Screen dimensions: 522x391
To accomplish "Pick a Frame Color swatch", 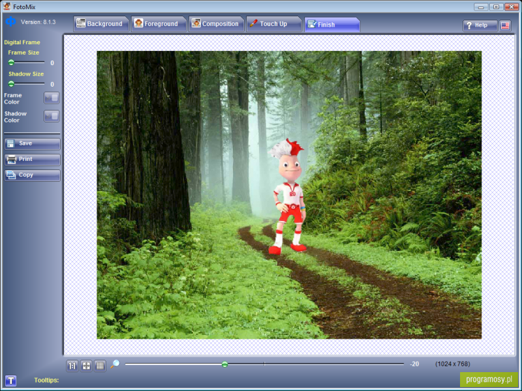I will coord(52,98).
